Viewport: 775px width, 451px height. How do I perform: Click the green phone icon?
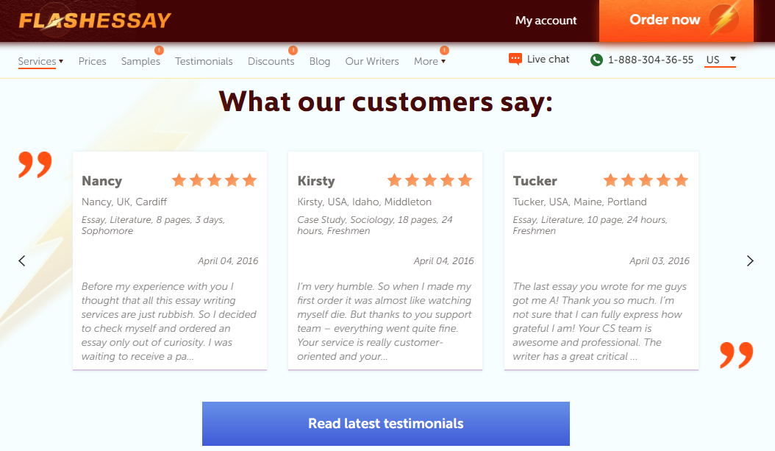(596, 60)
